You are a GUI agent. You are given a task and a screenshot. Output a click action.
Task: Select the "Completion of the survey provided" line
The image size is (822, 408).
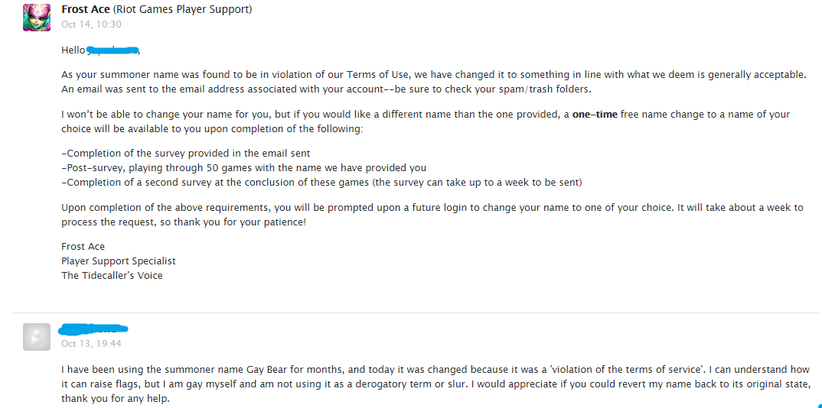tap(186, 154)
